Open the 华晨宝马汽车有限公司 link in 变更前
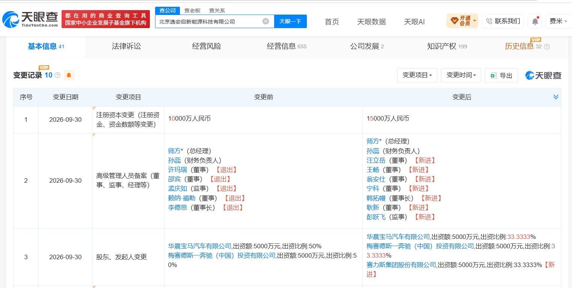The image size is (572, 288). click(200, 246)
